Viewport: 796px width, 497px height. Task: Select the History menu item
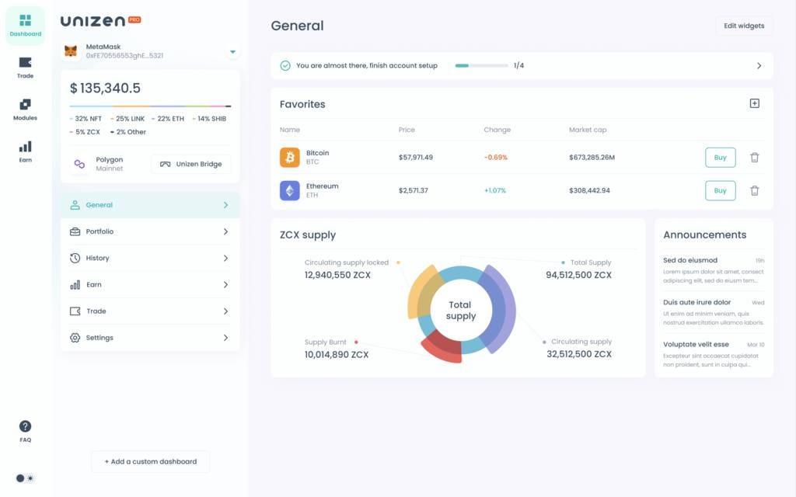coord(150,258)
